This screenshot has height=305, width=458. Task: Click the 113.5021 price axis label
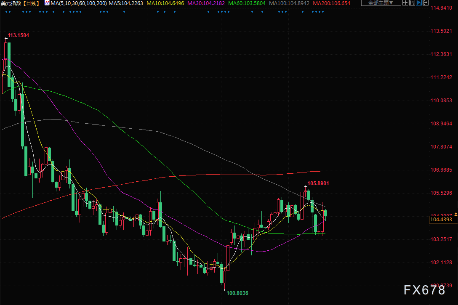click(x=441, y=31)
